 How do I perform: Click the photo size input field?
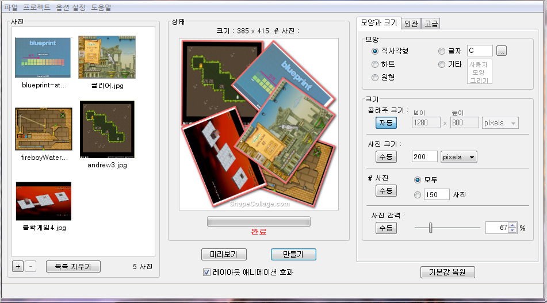[x=424, y=157]
